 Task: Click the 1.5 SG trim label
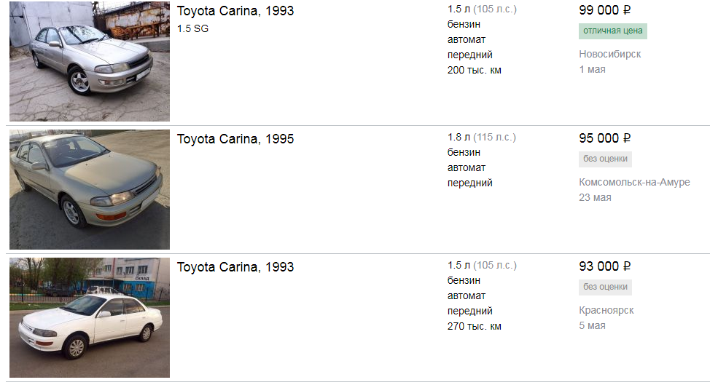coord(192,28)
